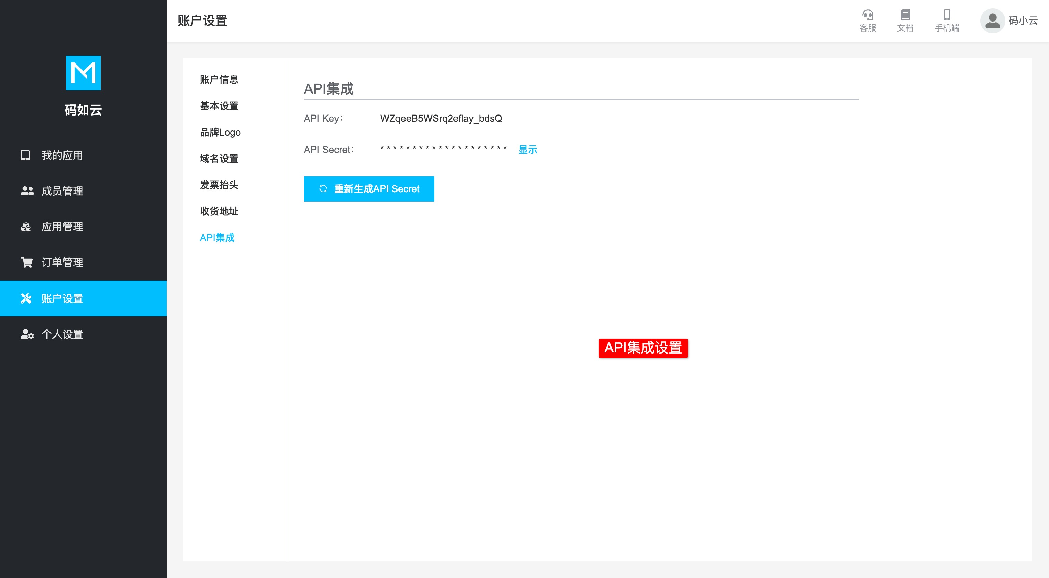Open the 品牌Logo tab
Image resolution: width=1049 pixels, height=578 pixels.
220,133
